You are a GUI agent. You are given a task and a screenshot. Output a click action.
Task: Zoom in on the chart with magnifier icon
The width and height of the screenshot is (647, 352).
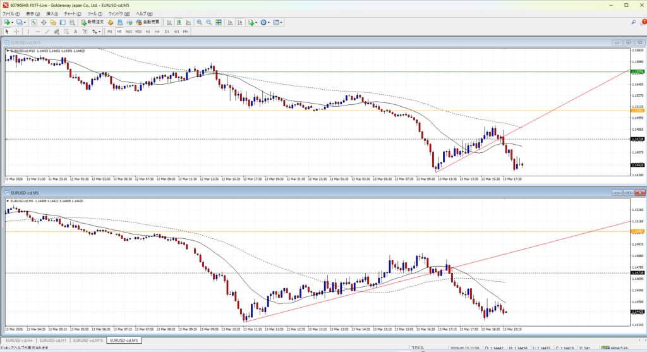(199, 23)
